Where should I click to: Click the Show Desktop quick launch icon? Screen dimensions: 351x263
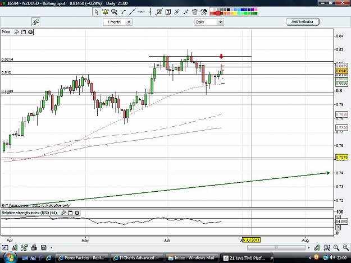point(25,258)
